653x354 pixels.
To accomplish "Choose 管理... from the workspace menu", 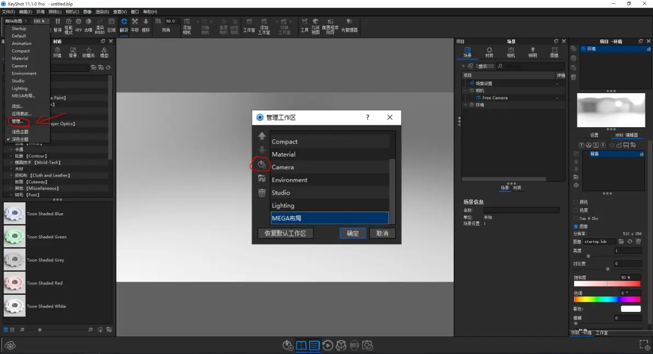I will pyautogui.click(x=18, y=122).
